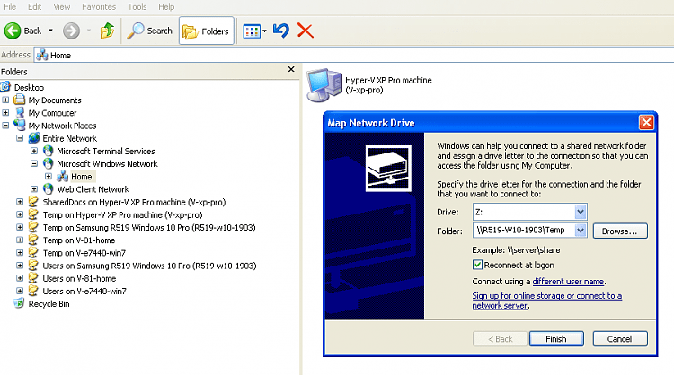Viewport: 674px width, 375px height.
Task: Select Users on V-e7440-win7 label
Action: point(84,291)
